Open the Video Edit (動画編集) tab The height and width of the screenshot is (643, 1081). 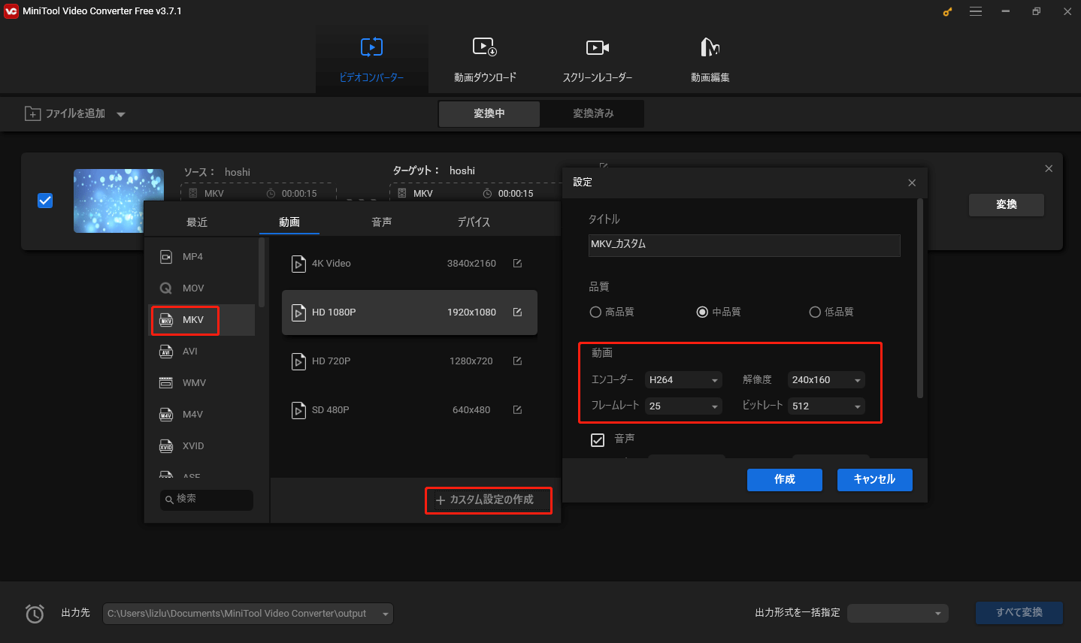click(710, 59)
